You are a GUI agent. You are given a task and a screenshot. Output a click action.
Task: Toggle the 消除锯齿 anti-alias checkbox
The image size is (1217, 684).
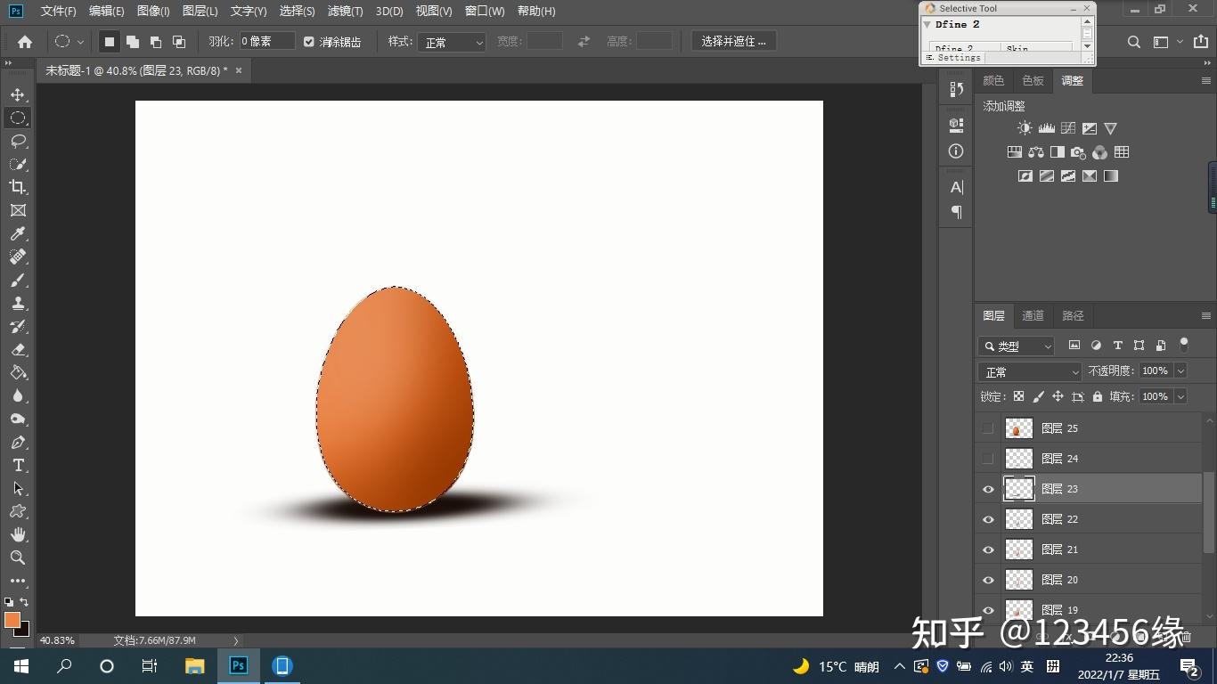tap(307, 40)
